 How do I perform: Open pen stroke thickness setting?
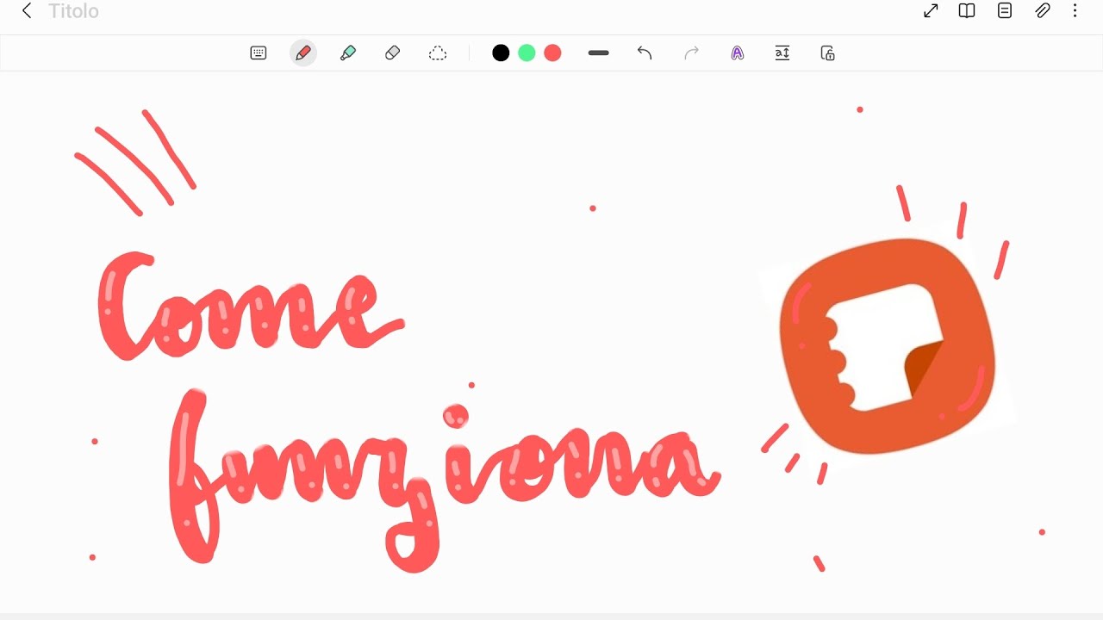tap(599, 53)
